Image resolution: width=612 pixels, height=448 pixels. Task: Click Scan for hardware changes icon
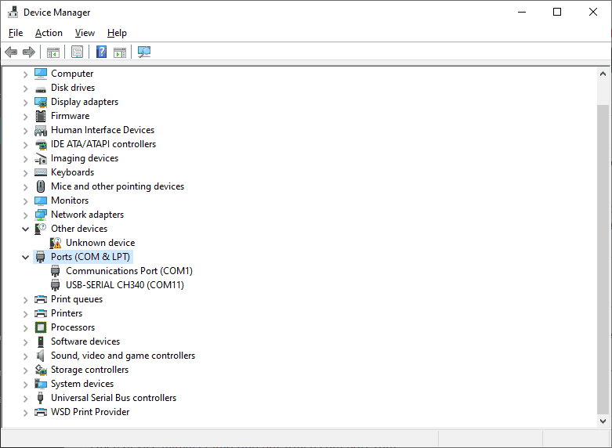coord(144,52)
